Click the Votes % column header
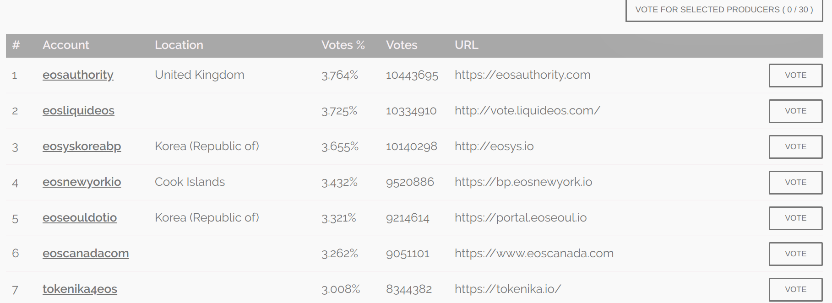 click(343, 45)
